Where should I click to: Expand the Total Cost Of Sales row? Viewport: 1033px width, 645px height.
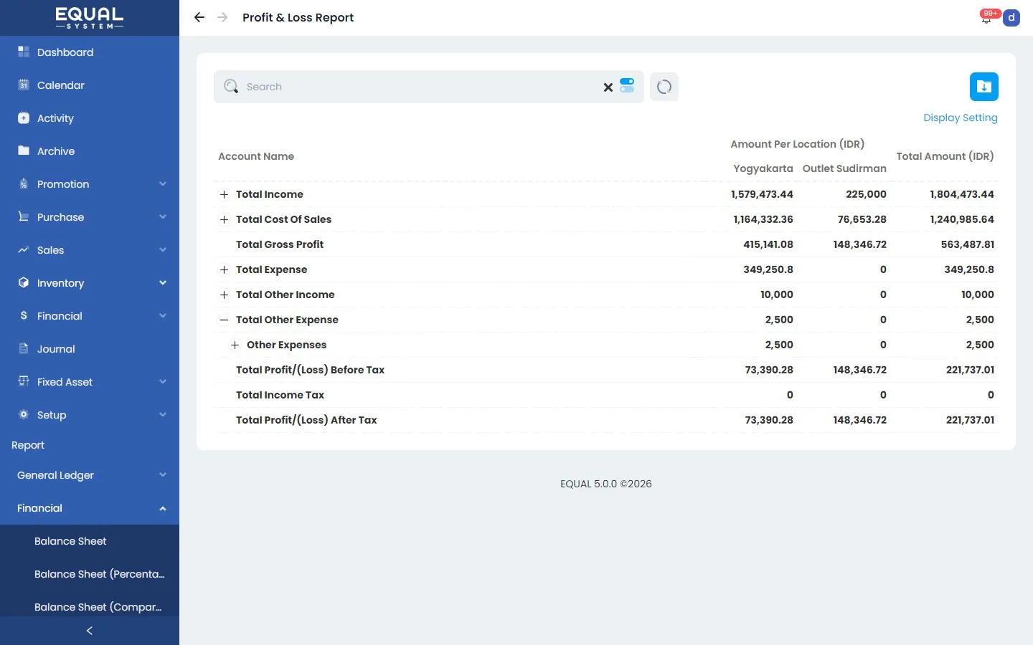224,220
